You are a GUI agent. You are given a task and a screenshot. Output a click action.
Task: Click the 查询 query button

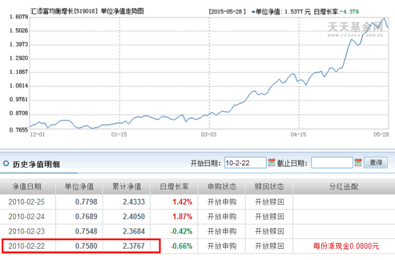(x=376, y=163)
